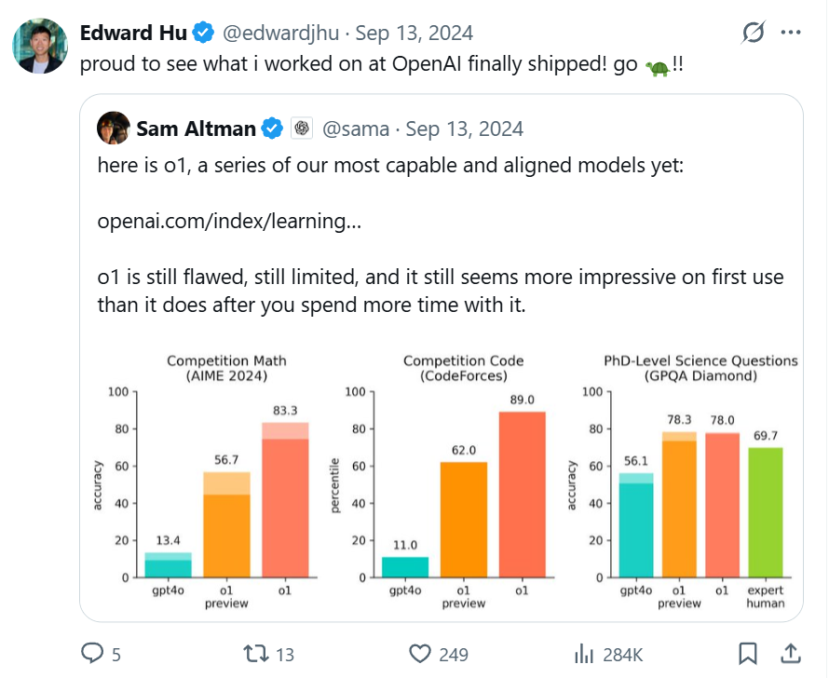
Task: Click the reply comment bubble icon
Action: coord(92,653)
